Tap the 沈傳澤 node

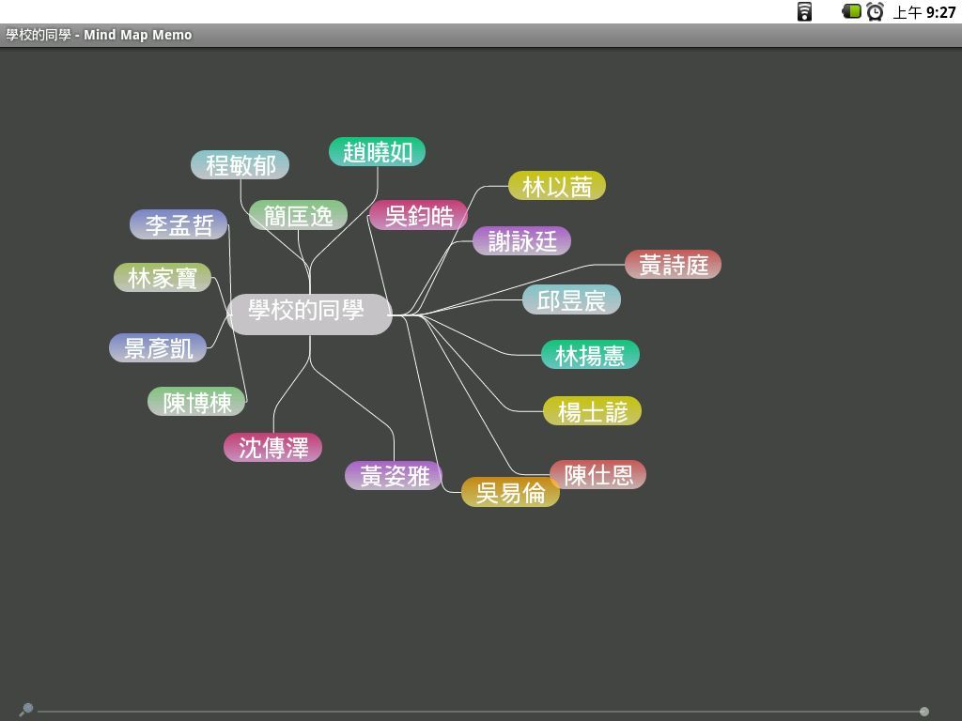[x=272, y=448]
